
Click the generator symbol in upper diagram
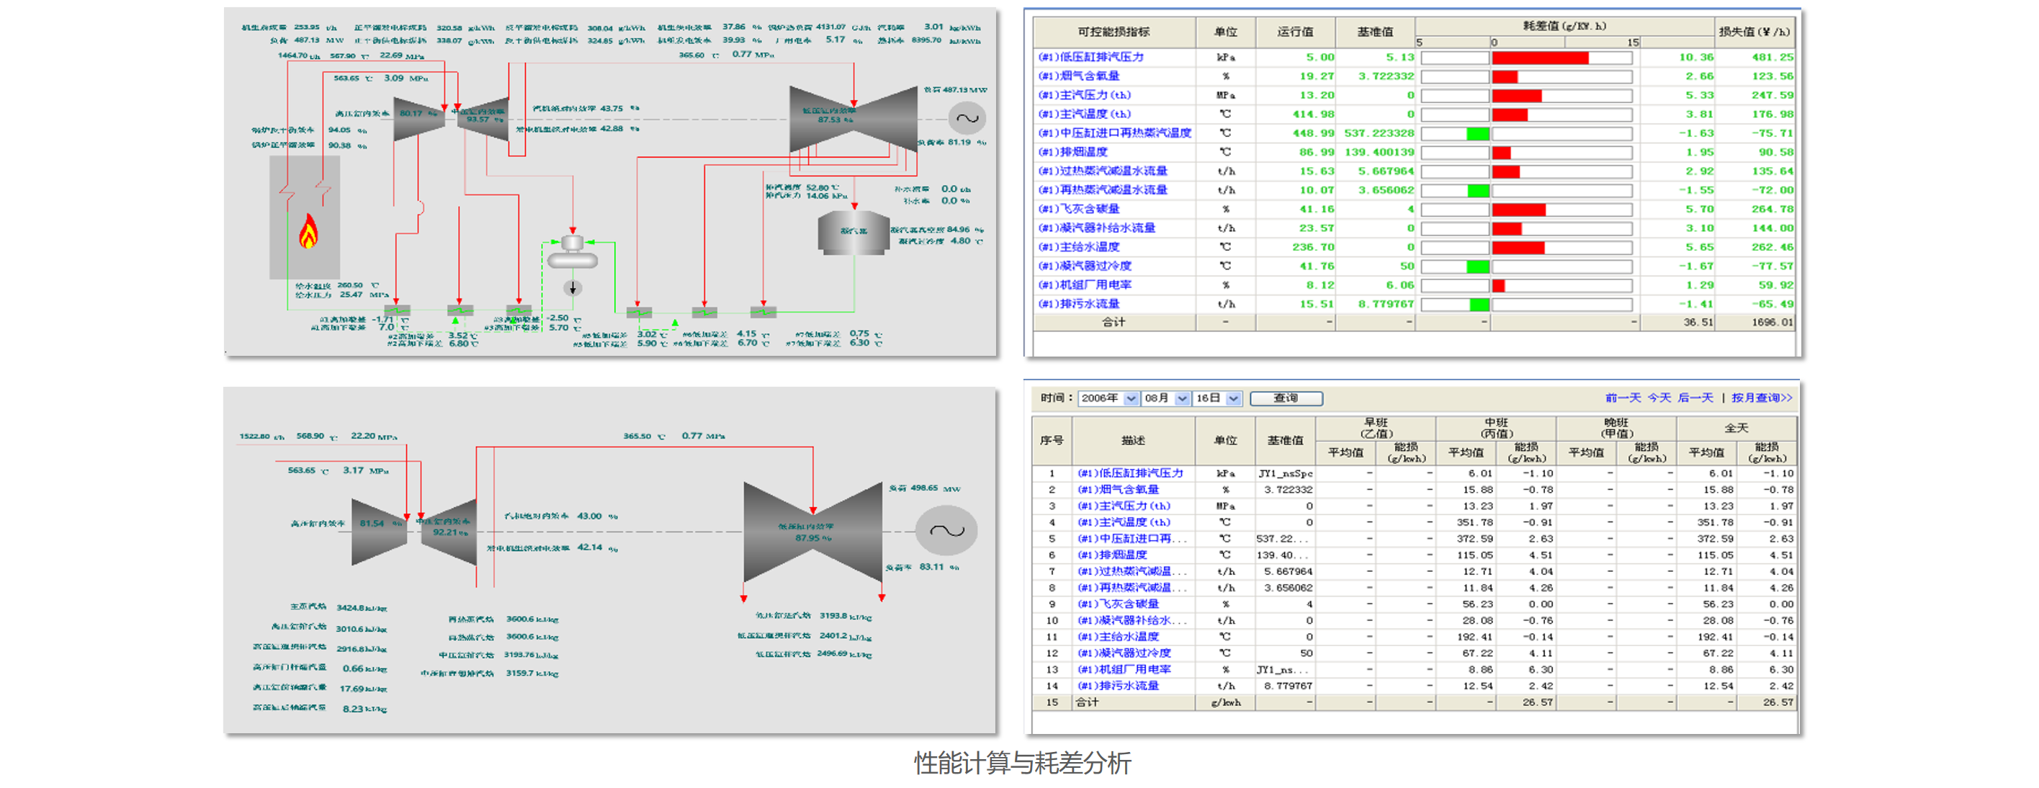[x=967, y=119]
